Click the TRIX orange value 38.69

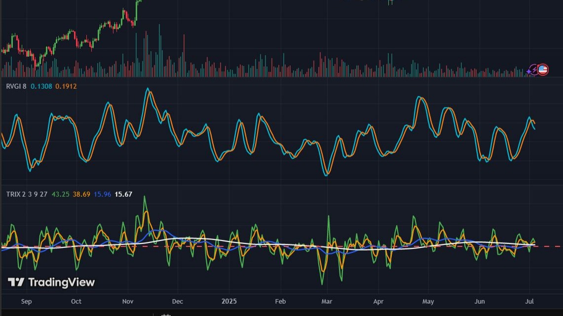point(81,194)
